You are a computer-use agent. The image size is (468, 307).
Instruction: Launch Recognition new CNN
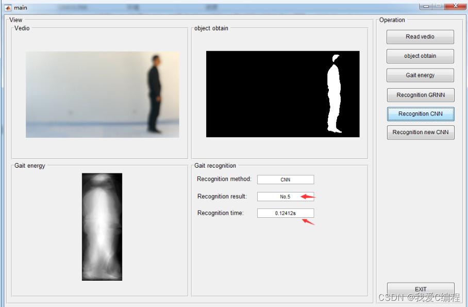[420, 133]
